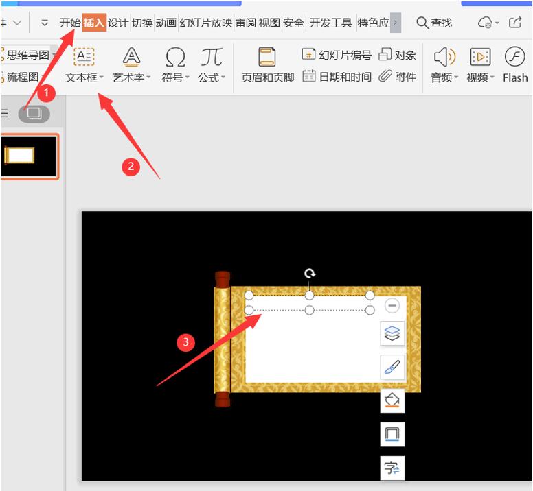Click the 艺术字 word art icon
533x491 pixels.
coord(131,57)
